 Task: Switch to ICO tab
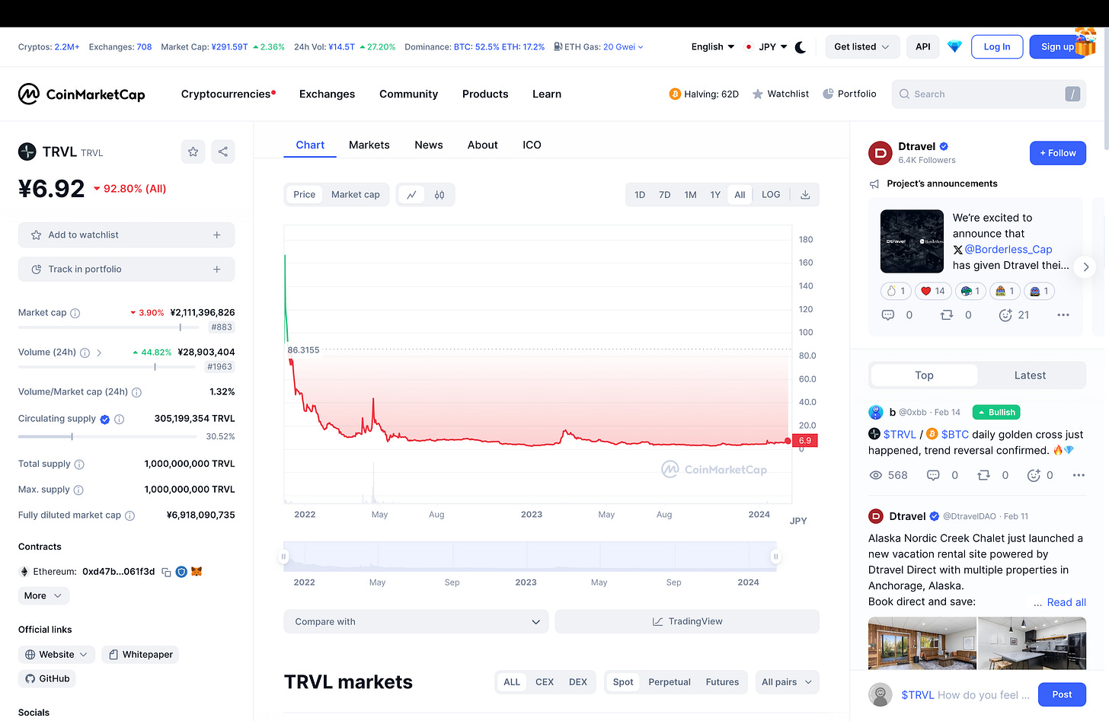pos(532,145)
